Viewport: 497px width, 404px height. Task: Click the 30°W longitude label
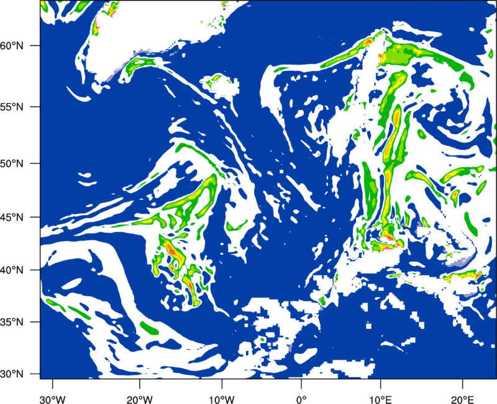pos(52,399)
